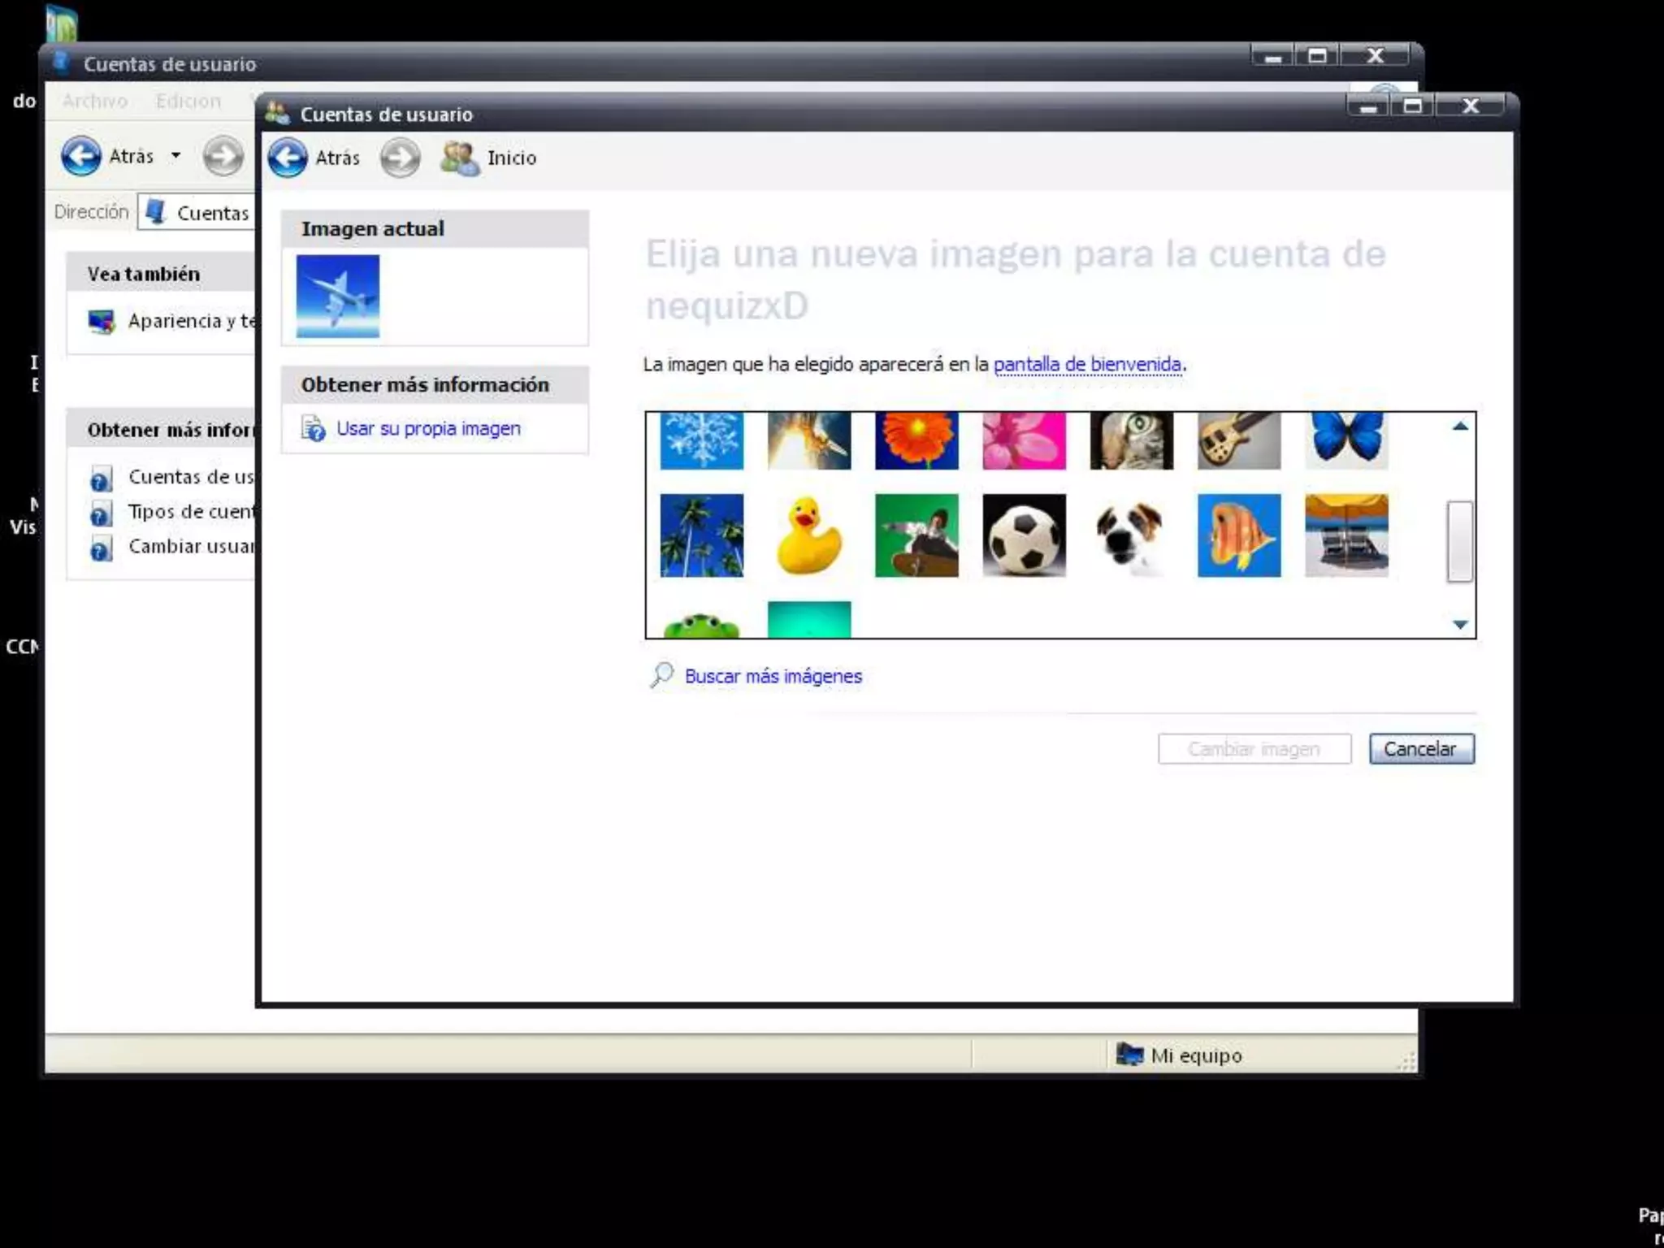Choose the orange striped fish image
The image size is (1664, 1248).
click(1238, 535)
